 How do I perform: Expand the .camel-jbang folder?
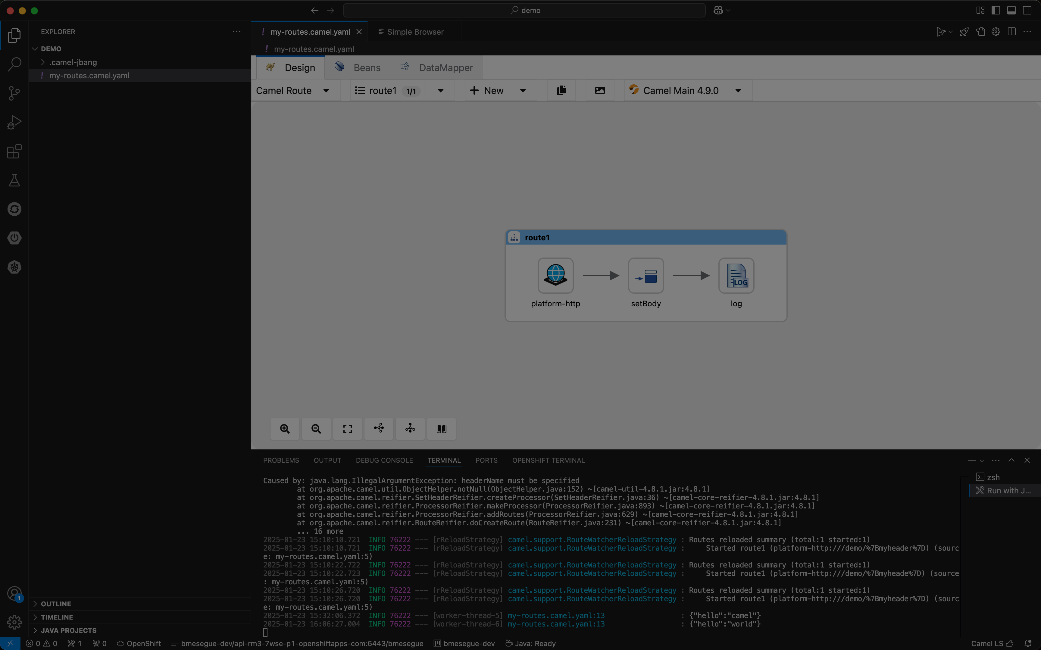point(43,62)
